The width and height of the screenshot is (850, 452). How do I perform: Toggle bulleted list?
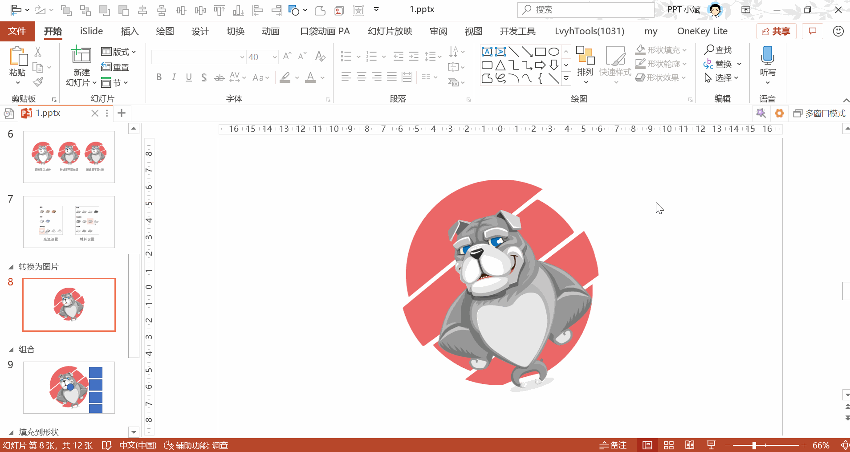tap(346, 56)
